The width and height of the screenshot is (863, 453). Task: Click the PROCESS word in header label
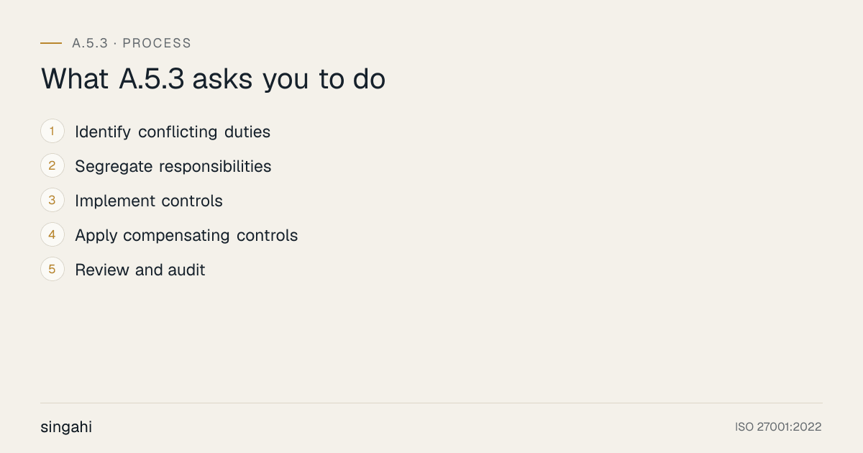click(x=157, y=43)
